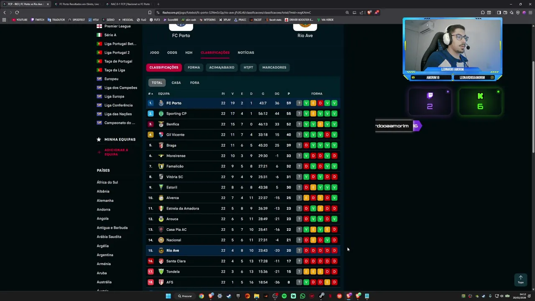Click the Rio Ave crest in standings row 15

(x=161, y=250)
